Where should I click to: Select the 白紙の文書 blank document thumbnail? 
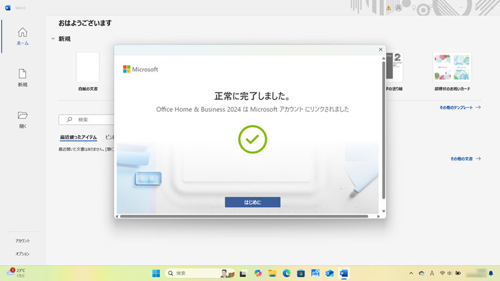click(x=88, y=68)
